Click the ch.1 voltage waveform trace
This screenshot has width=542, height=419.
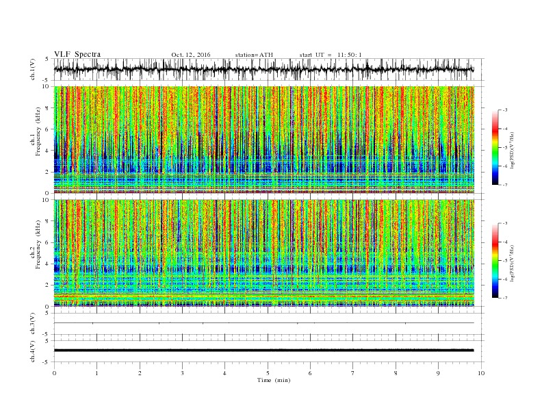[263, 69]
